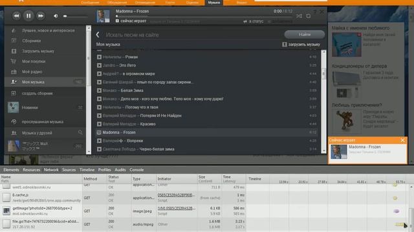414x232 pixels.
Task: Switch to the Sources devtools tab
Action: pos(69,169)
